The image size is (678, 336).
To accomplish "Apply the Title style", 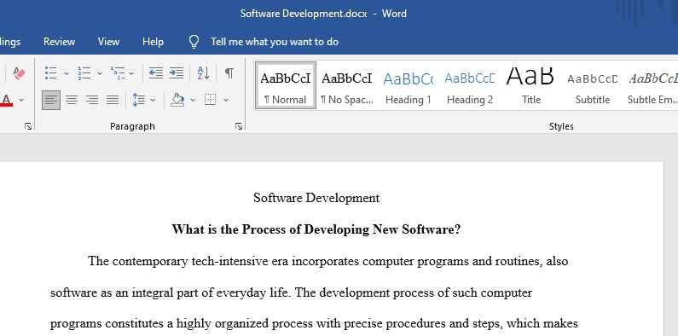I will (531, 85).
